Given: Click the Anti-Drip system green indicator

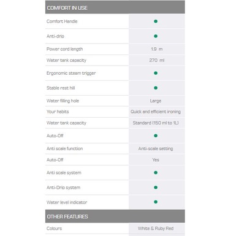Looking at the screenshot, I should pyautogui.click(x=156, y=188).
